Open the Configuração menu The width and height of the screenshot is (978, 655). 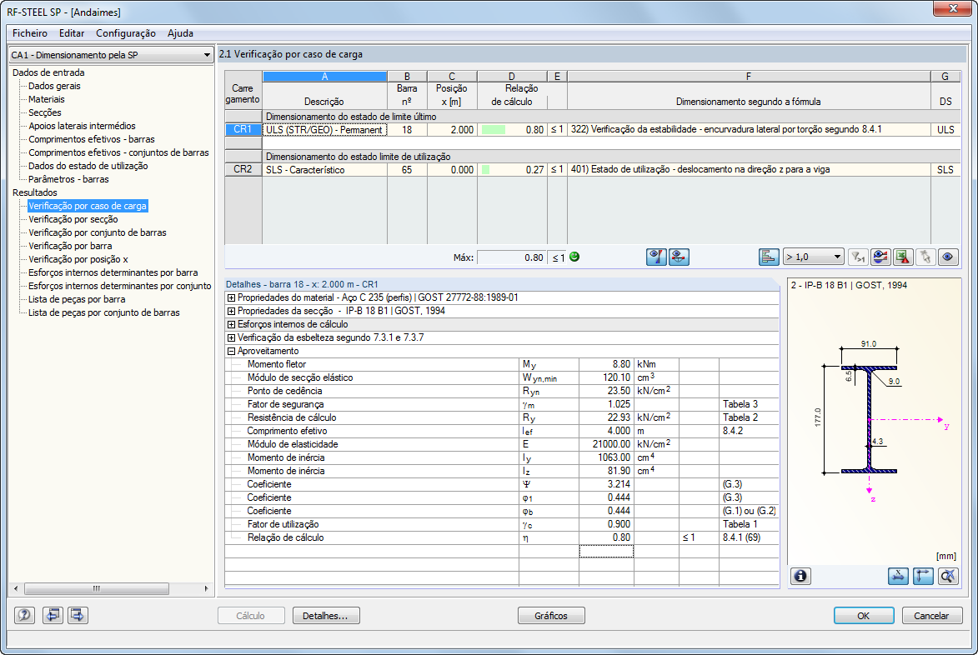(x=125, y=33)
